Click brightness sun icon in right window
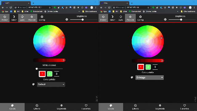Screen dimensions: 197x111 pyautogui.click(x=165, y=19)
